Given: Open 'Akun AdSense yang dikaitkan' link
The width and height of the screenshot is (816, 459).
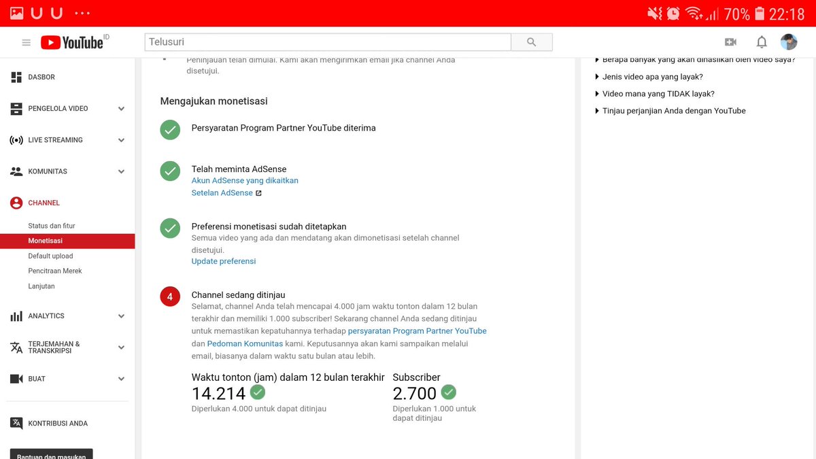Looking at the screenshot, I should tap(245, 181).
